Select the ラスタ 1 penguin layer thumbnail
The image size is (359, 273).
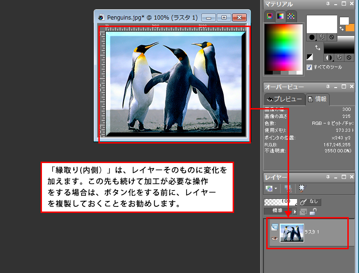[292, 233]
